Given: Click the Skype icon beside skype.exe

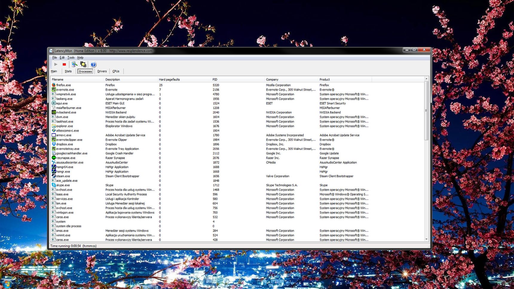Looking at the screenshot, I should (54, 185).
